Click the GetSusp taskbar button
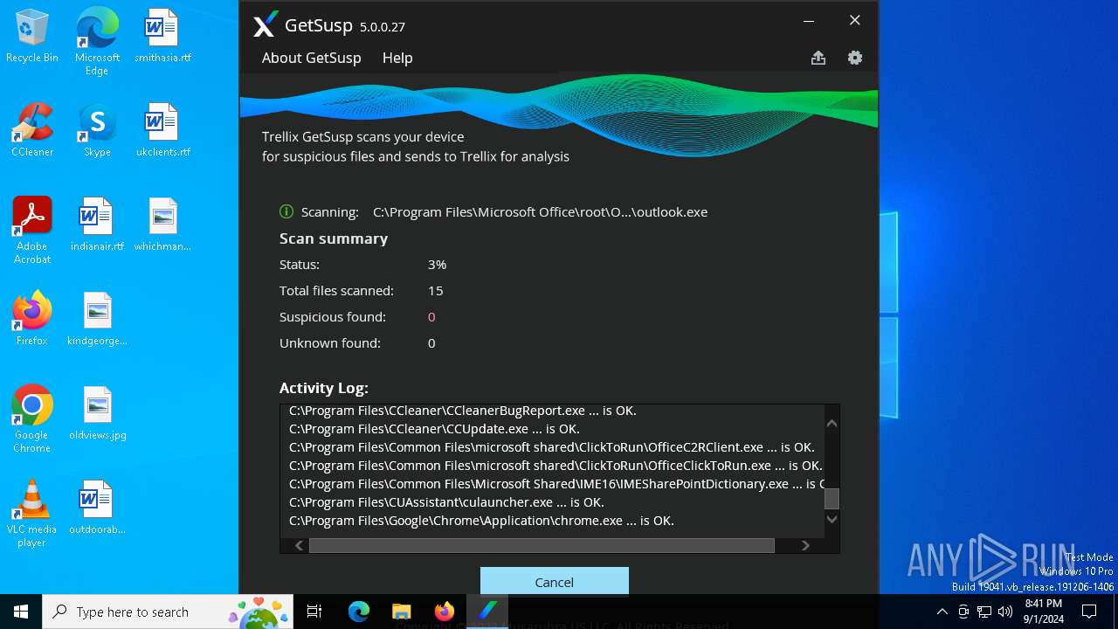Viewport: 1118px width, 629px height. (487, 612)
